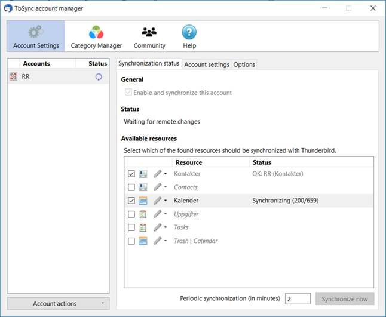
Task: Open the Kontakter access mode dropdown arrow
Action: click(x=166, y=174)
